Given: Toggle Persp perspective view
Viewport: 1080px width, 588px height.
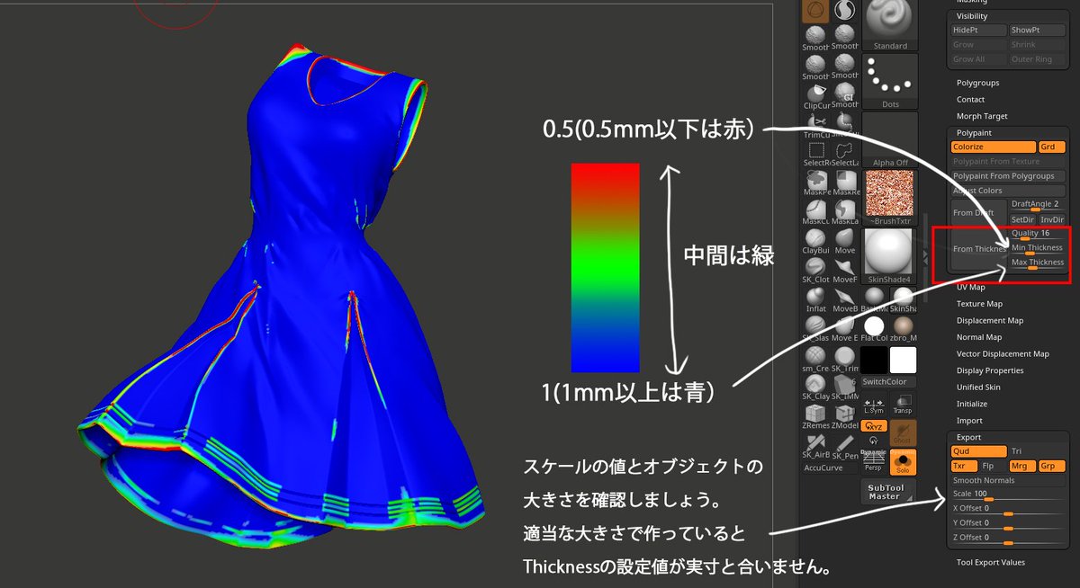Looking at the screenshot, I should pyautogui.click(x=874, y=461).
